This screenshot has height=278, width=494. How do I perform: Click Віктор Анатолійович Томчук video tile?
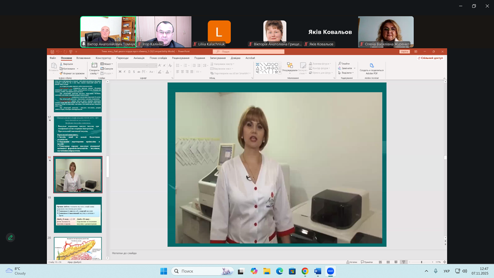[108, 32]
